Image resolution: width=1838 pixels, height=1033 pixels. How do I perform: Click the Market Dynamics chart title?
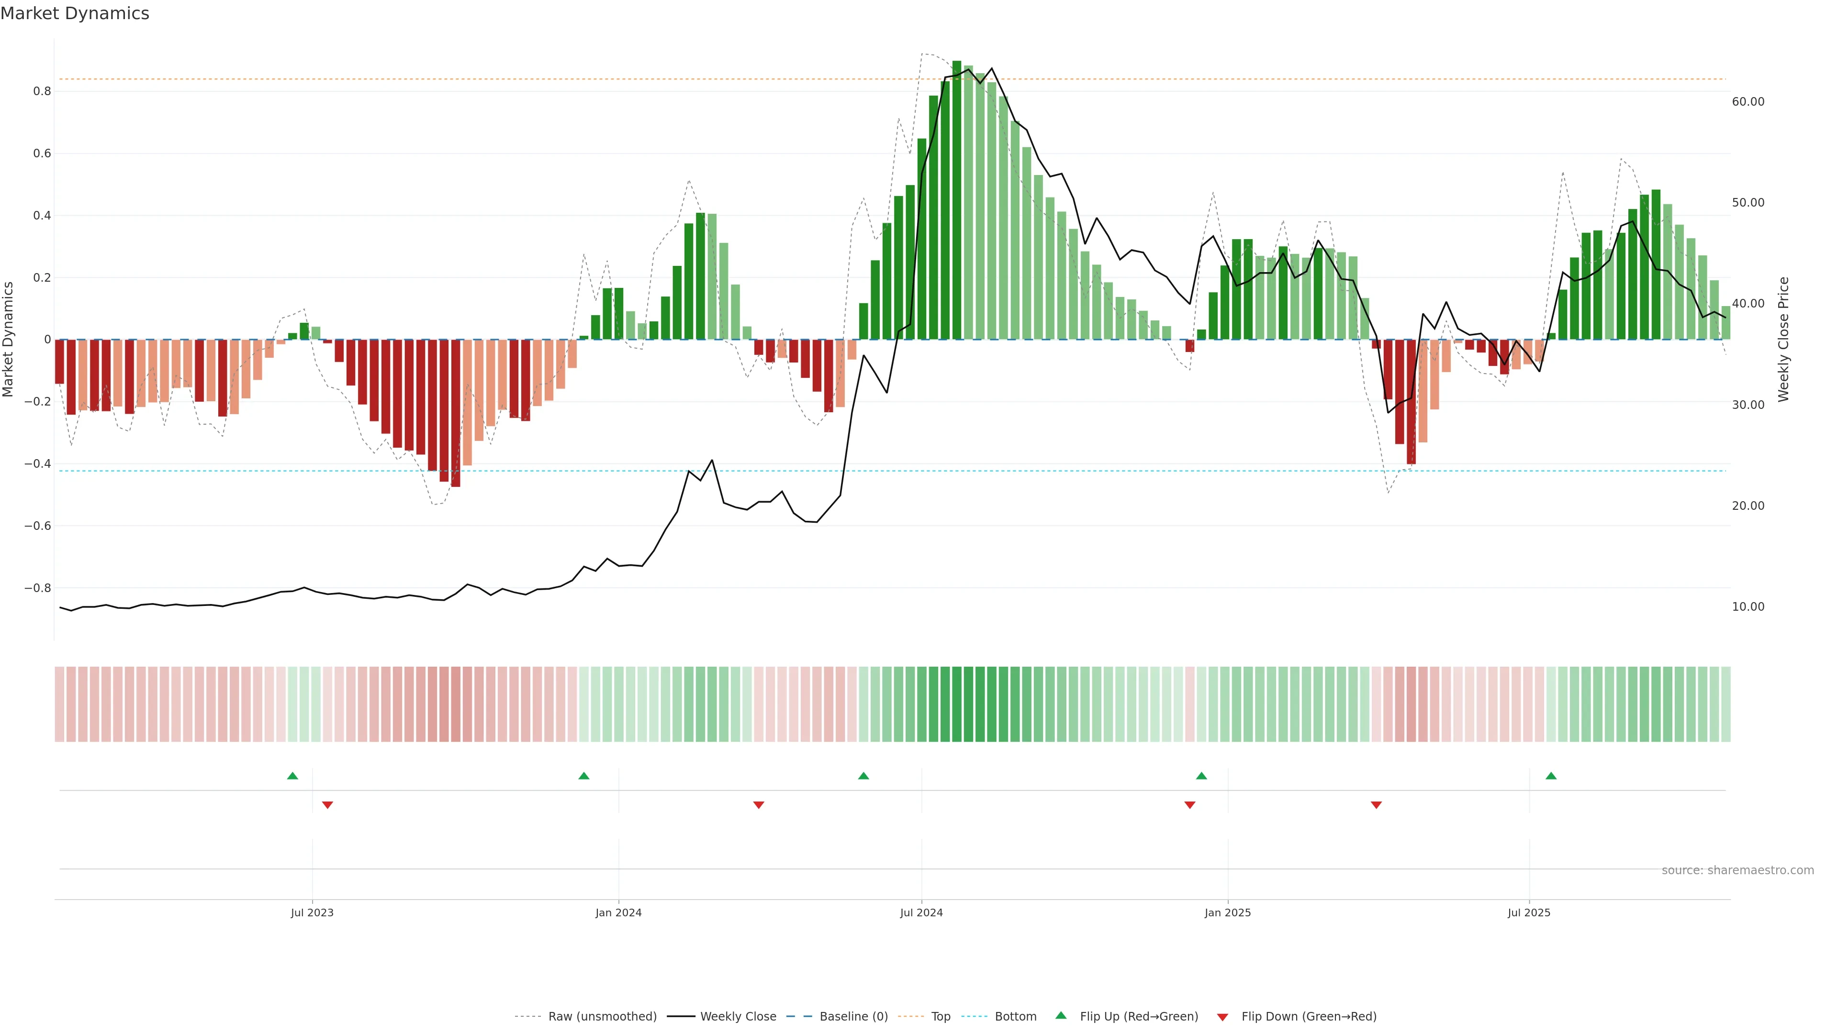[75, 13]
